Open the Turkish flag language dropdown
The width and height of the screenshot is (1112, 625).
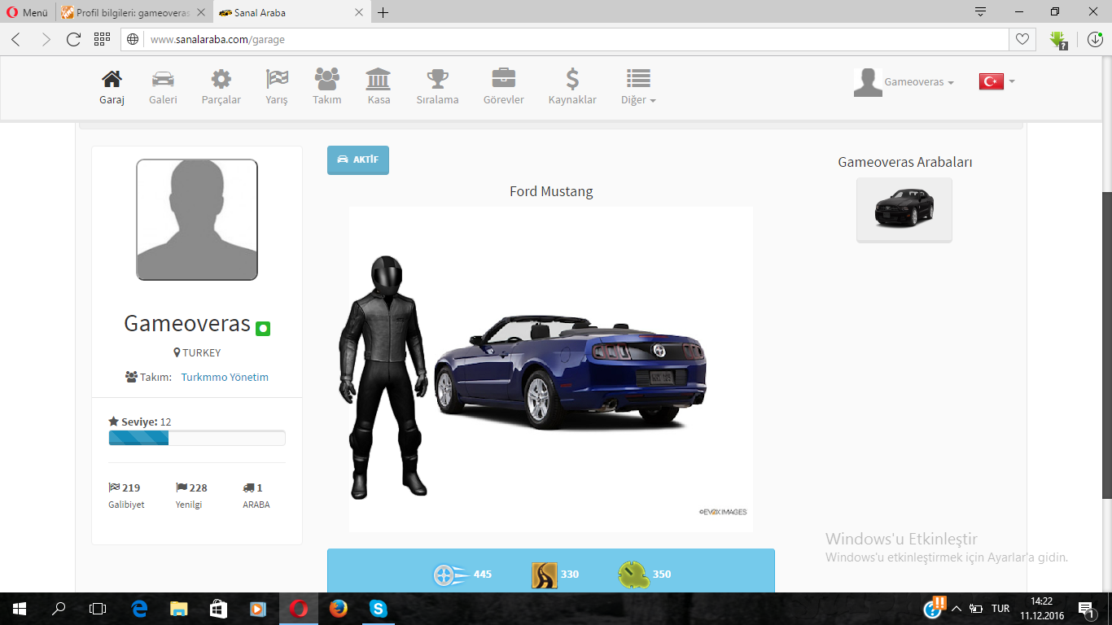(x=997, y=81)
